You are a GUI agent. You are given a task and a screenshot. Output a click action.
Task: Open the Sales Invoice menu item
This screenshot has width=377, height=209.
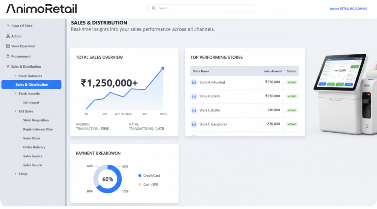pos(33,156)
